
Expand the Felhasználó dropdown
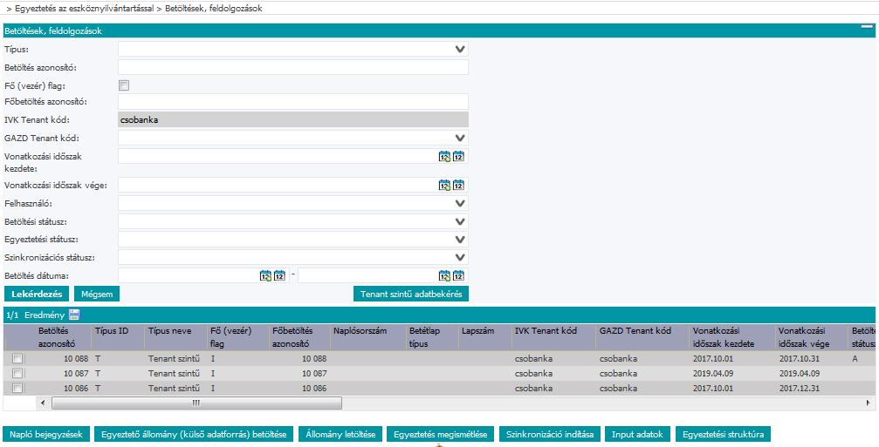click(x=460, y=203)
